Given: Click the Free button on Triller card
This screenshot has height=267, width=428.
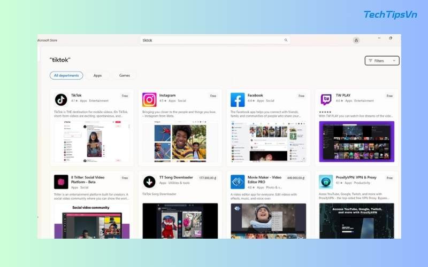Looking at the screenshot, I should [125, 178].
